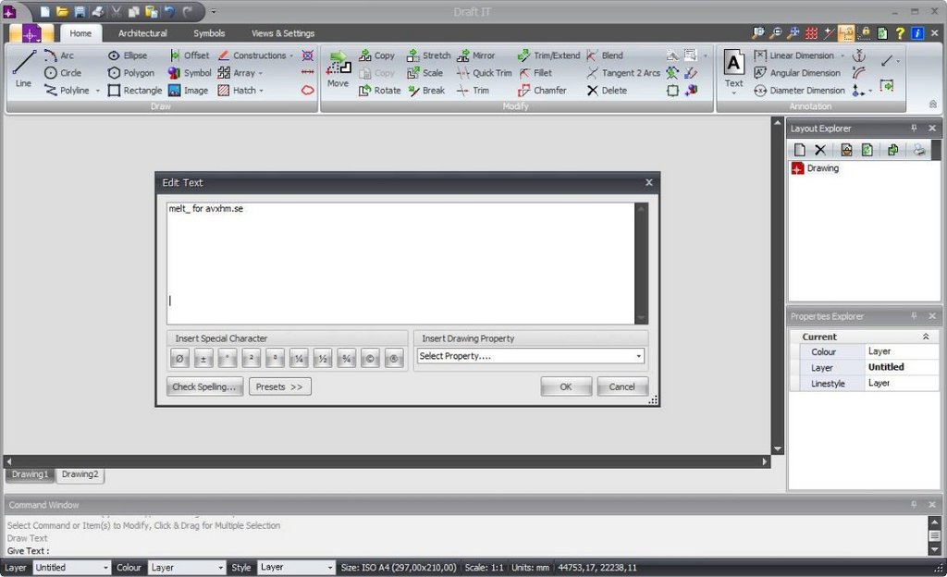Select the Home ribbon tab
The image size is (947, 577).
(x=80, y=33)
